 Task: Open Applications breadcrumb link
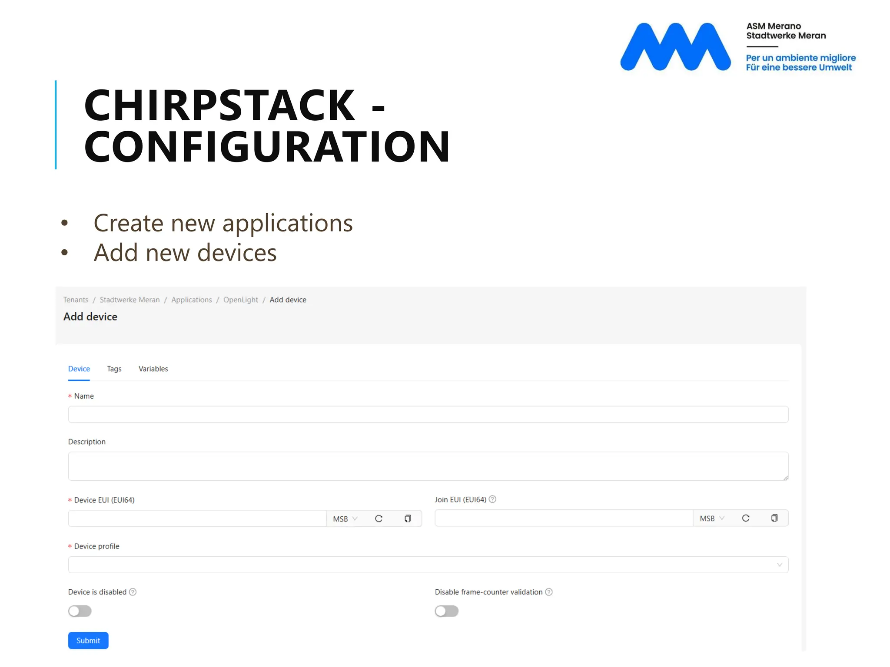192,300
